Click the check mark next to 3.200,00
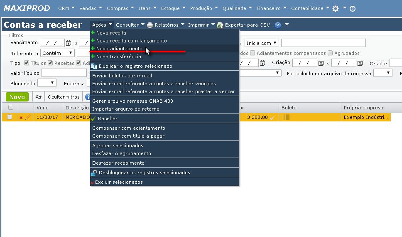Screen dimensions: 402x237 pyautogui.click(x=272, y=118)
